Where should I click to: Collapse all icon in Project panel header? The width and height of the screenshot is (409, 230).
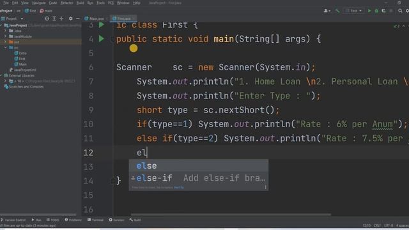pyautogui.click(x=61, y=19)
